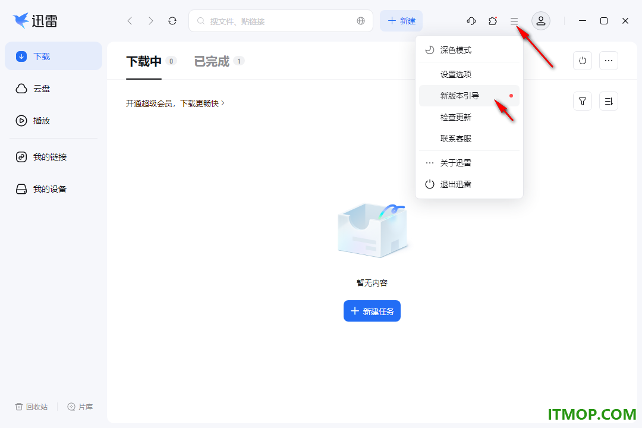Image resolution: width=642 pixels, height=428 pixels.
Task: Click the user account avatar
Action: coord(541,21)
